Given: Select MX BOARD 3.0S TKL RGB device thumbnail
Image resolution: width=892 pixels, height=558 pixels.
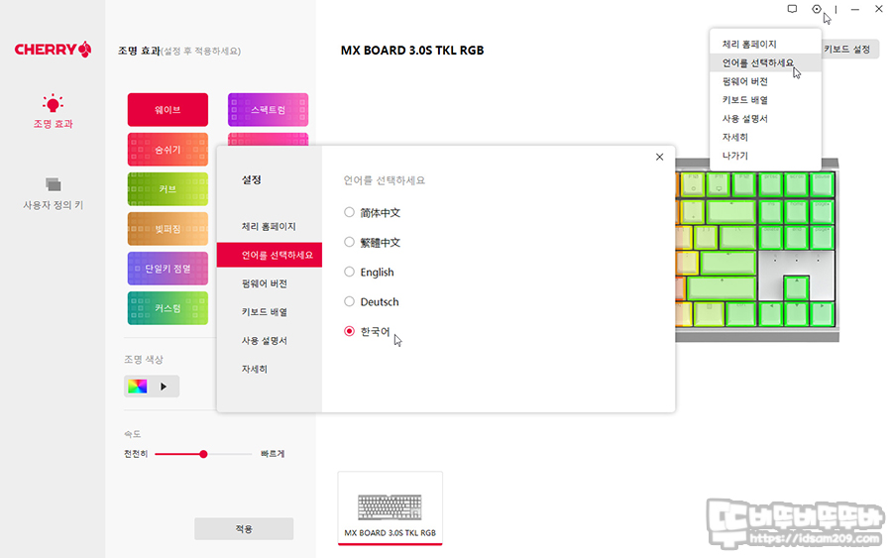Looking at the screenshot, I should tap(390, 507).
